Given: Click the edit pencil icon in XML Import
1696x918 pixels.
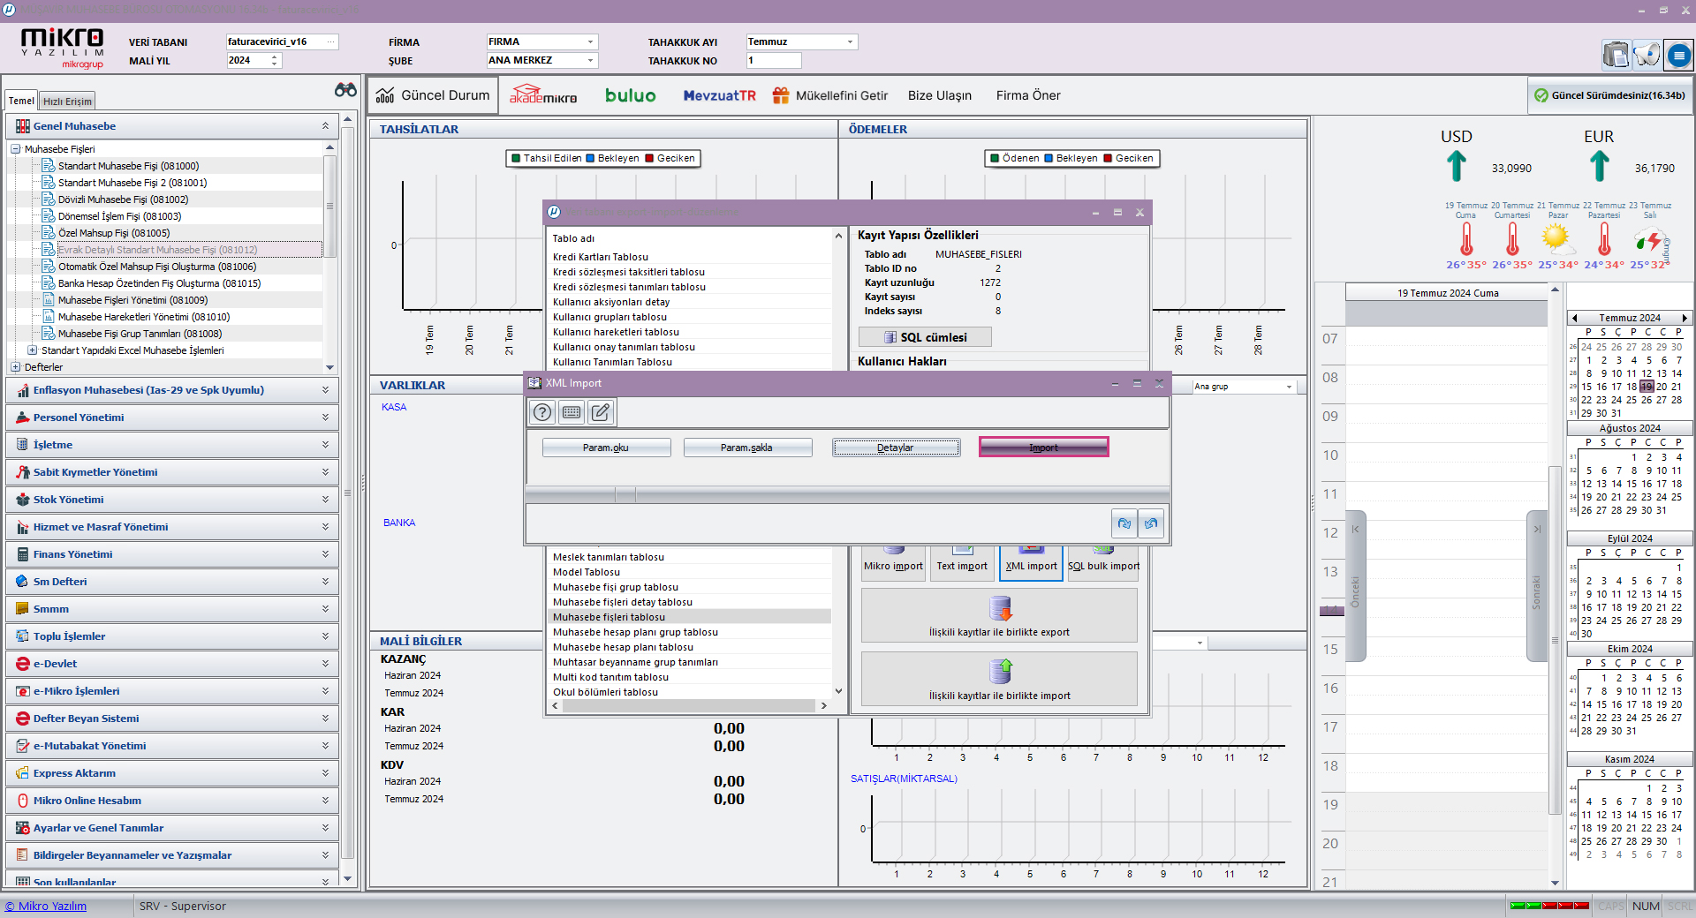Looking at the screenshot, I should point(601,412).
